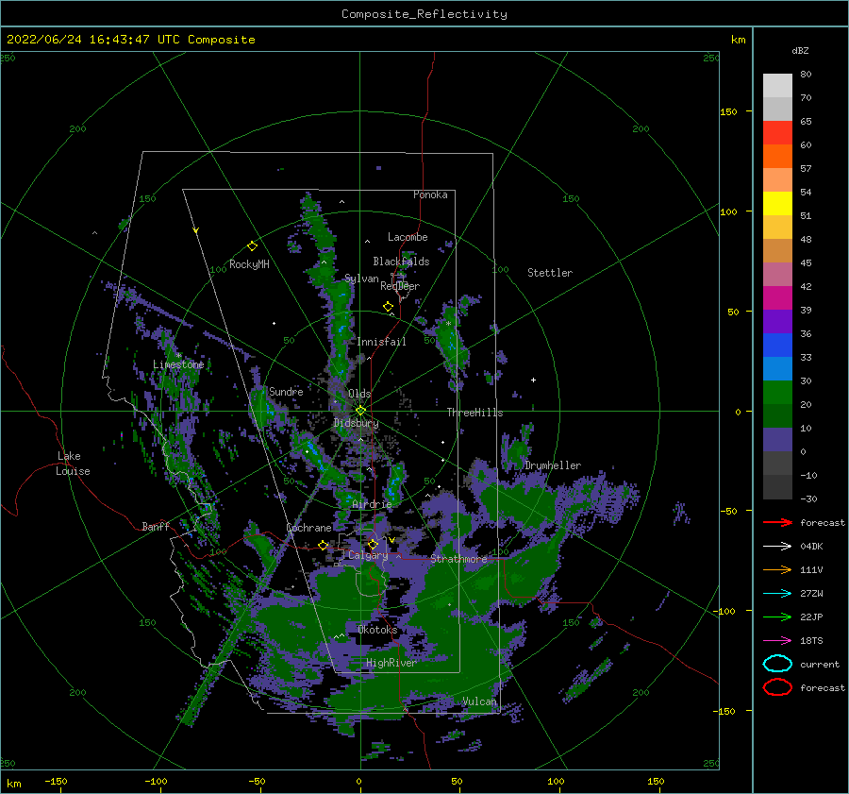Click the Airdrie city label
This screenshot has width=849, height=794.
(372, 504)
